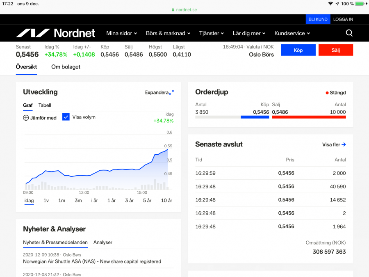Tap the padlock icon in address bar

coord(173,10)
